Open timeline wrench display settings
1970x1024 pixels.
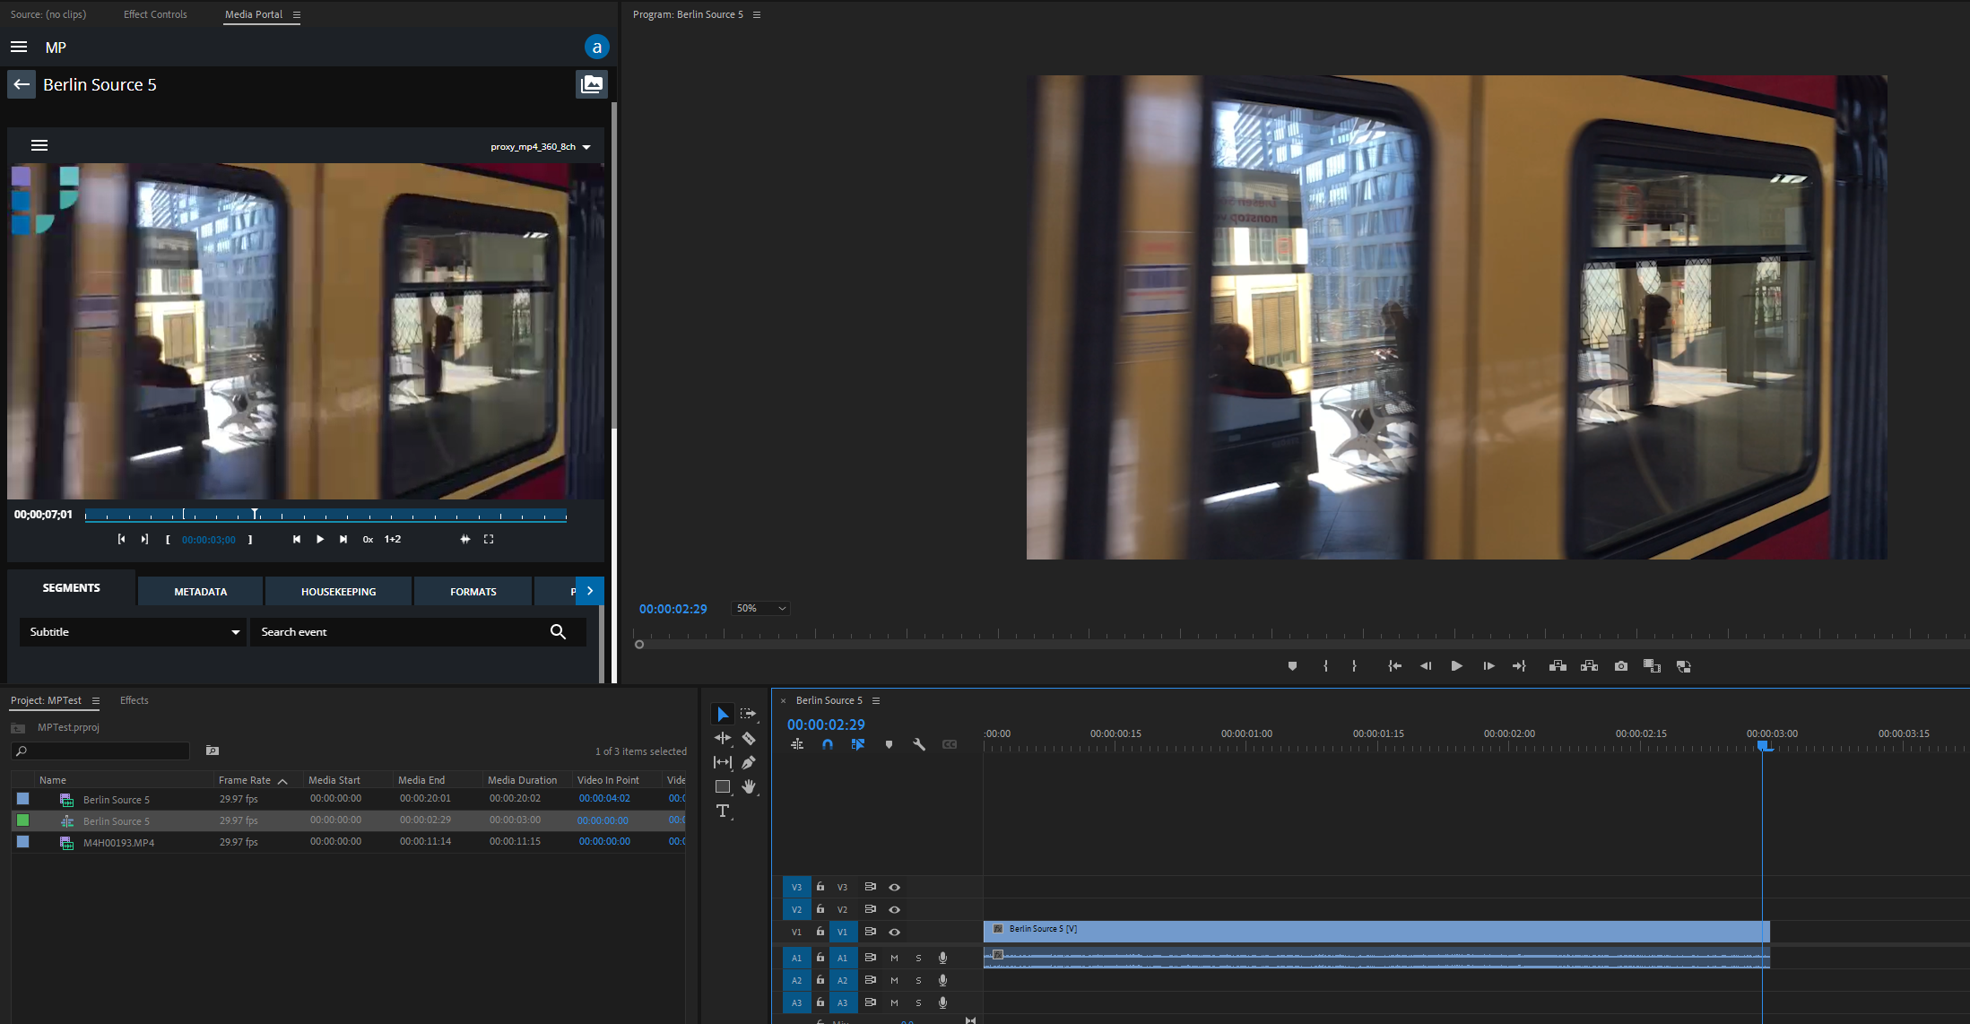(x=919, y=744)
